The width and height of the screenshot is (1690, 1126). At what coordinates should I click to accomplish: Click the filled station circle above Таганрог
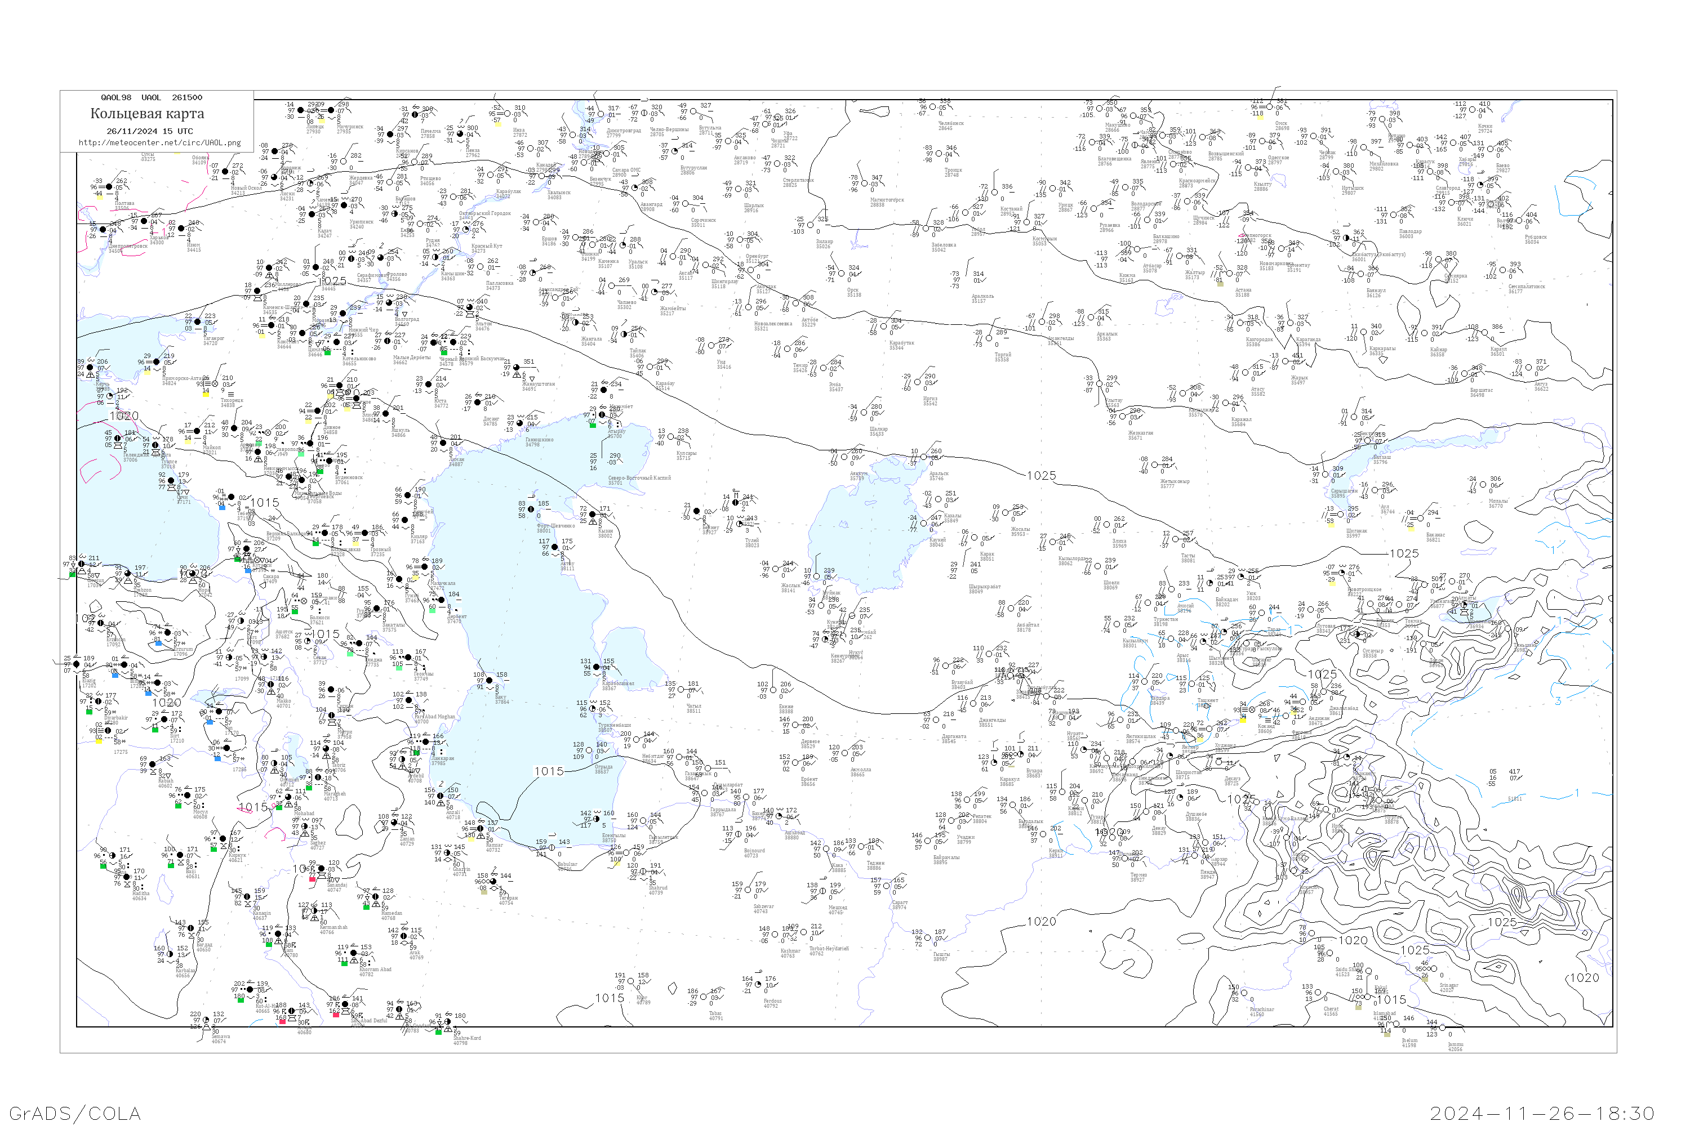pyautogui.click(x=198, y=323)
